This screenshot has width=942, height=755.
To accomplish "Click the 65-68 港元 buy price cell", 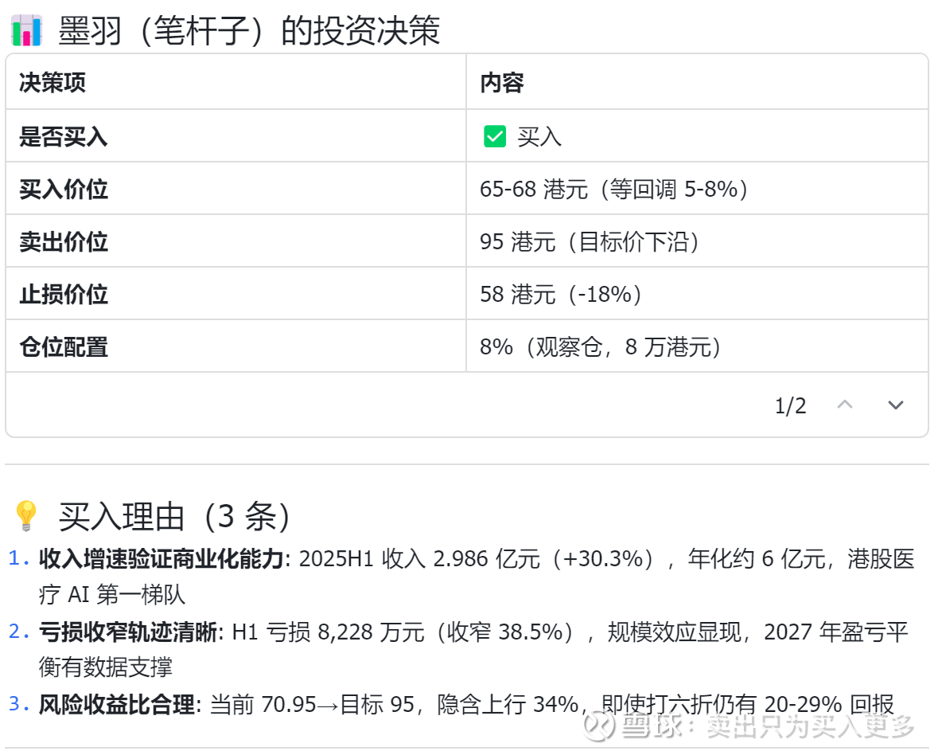I will (x=614, y=190).
